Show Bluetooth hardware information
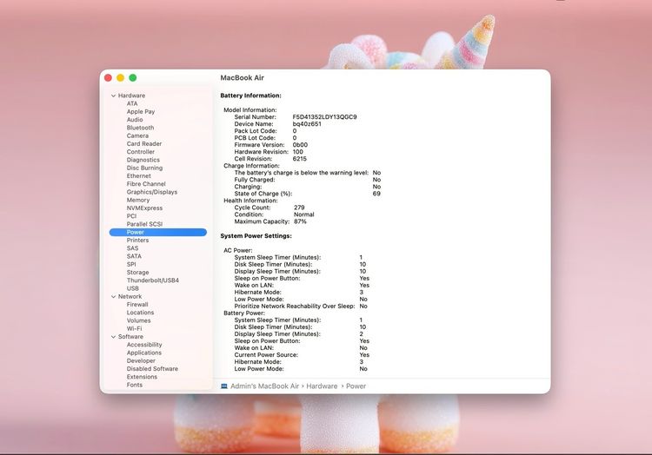This screenshot has height=455, width=652. [x=140, y=128]
